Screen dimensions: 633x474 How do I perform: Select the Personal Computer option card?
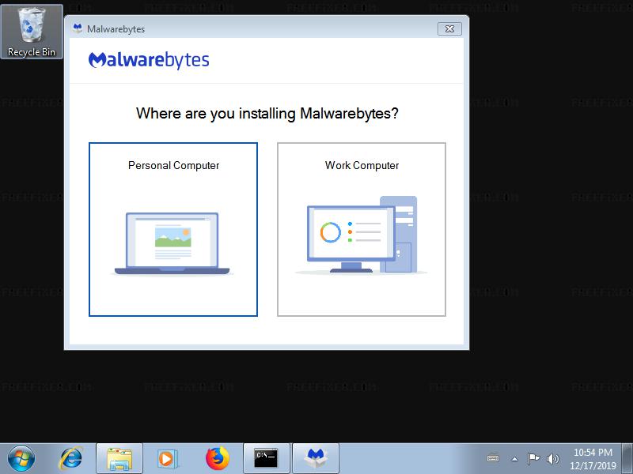[173, 229]
